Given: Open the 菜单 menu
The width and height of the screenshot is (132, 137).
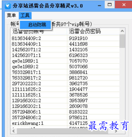Looking at the screenshot, I should (11, 15).
